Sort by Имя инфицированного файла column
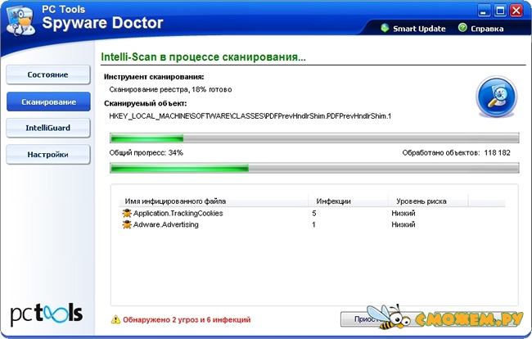 tap(214, 201)
